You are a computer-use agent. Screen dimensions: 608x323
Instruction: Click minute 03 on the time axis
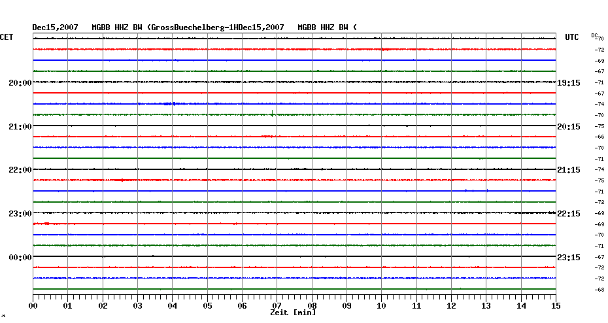(138, 306)
